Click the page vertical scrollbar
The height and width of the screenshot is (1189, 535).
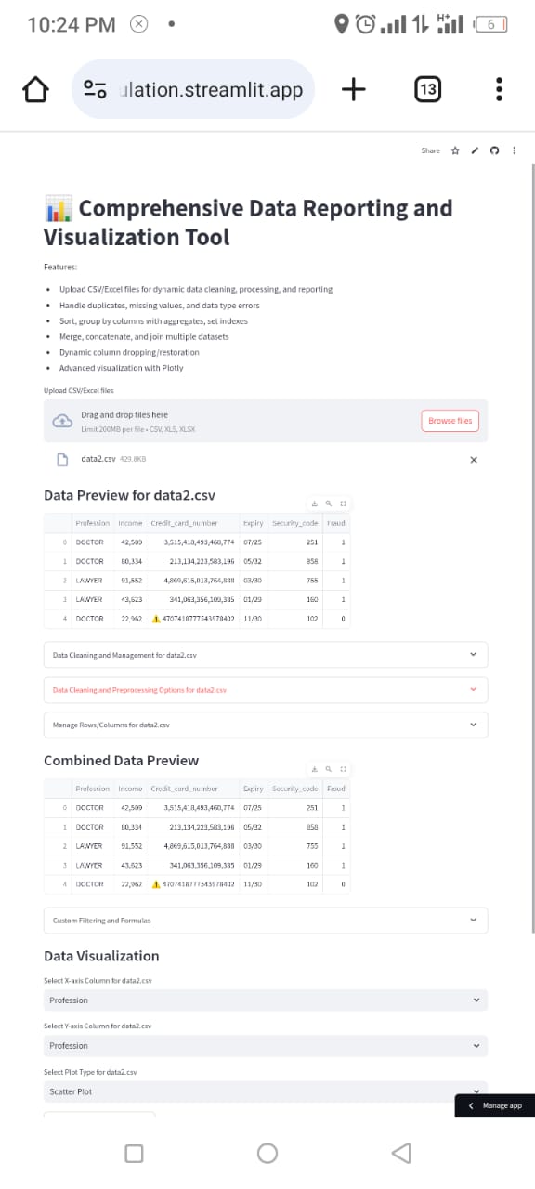tap(532, 548)
